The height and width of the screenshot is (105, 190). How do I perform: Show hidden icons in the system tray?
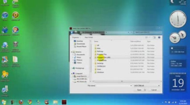pos(162,102)
